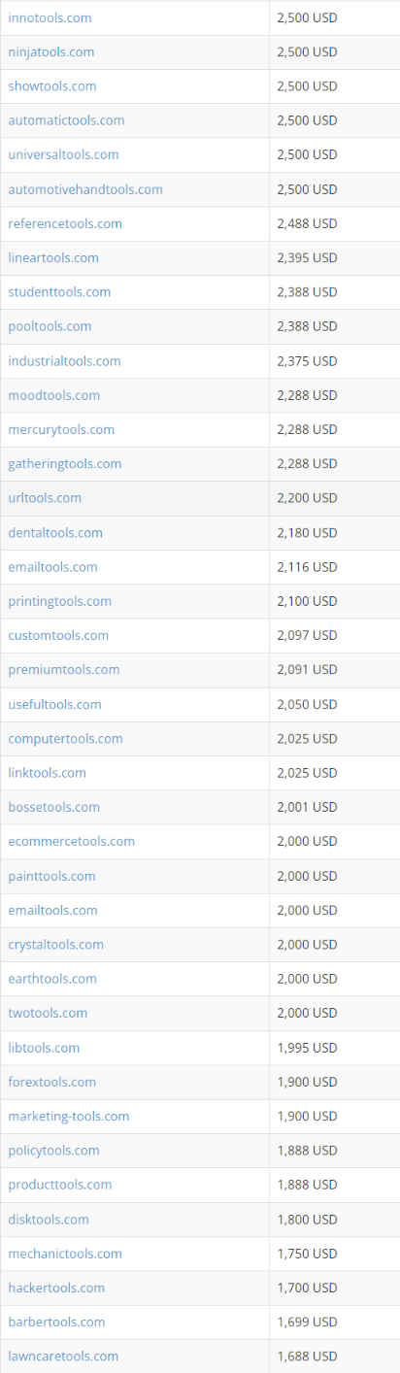Click computertools.com domain link
The image size is (400, 1373).
pyautogui.click(x=65, y=738)
